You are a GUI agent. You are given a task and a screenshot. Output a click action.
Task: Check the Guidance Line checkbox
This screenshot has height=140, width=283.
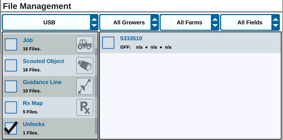tap(11, 86)
